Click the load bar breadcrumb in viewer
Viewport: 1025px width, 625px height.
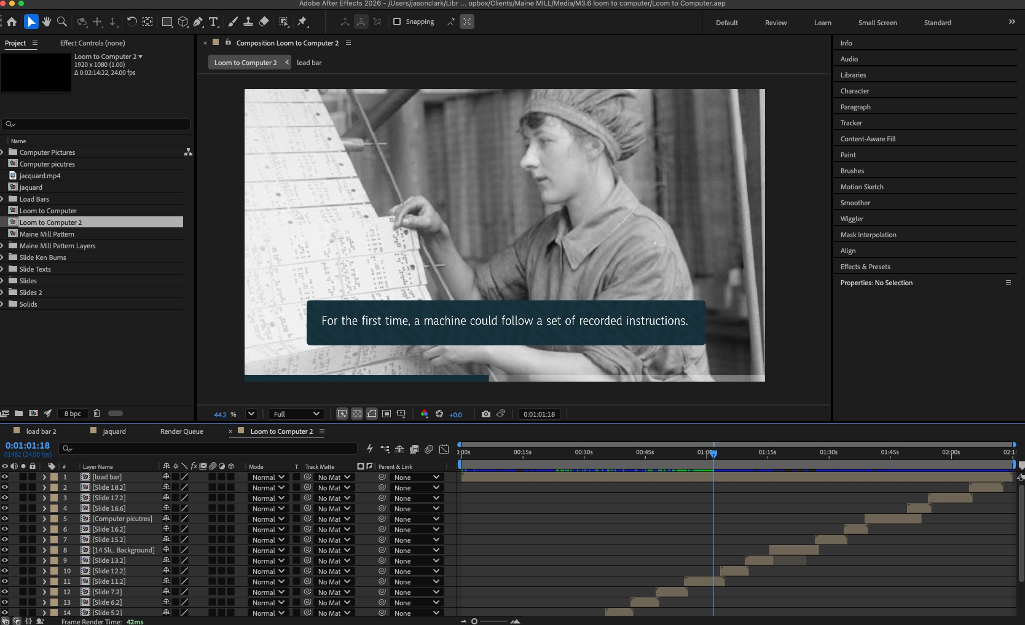[309, 63]
